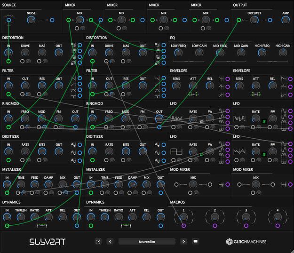Viewport: 294px width, 253px height.
Task: Click the blue jack right of NOISE knob
Action: coord(52,20)
